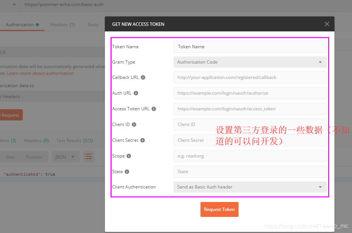This screenshot has width=352, height=233.
Task: Click the Request Token button
Action: point(219,209)
